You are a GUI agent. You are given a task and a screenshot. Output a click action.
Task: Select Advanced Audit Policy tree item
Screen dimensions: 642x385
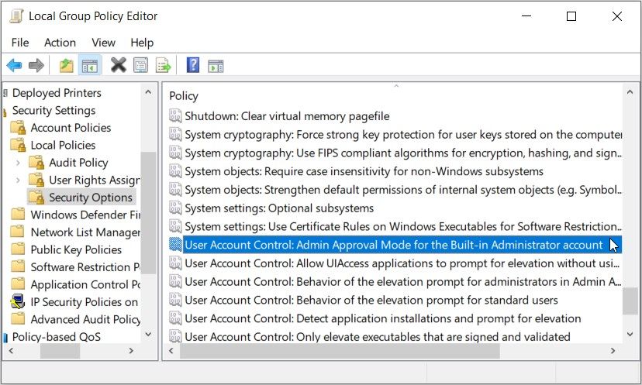pos(85,319)
